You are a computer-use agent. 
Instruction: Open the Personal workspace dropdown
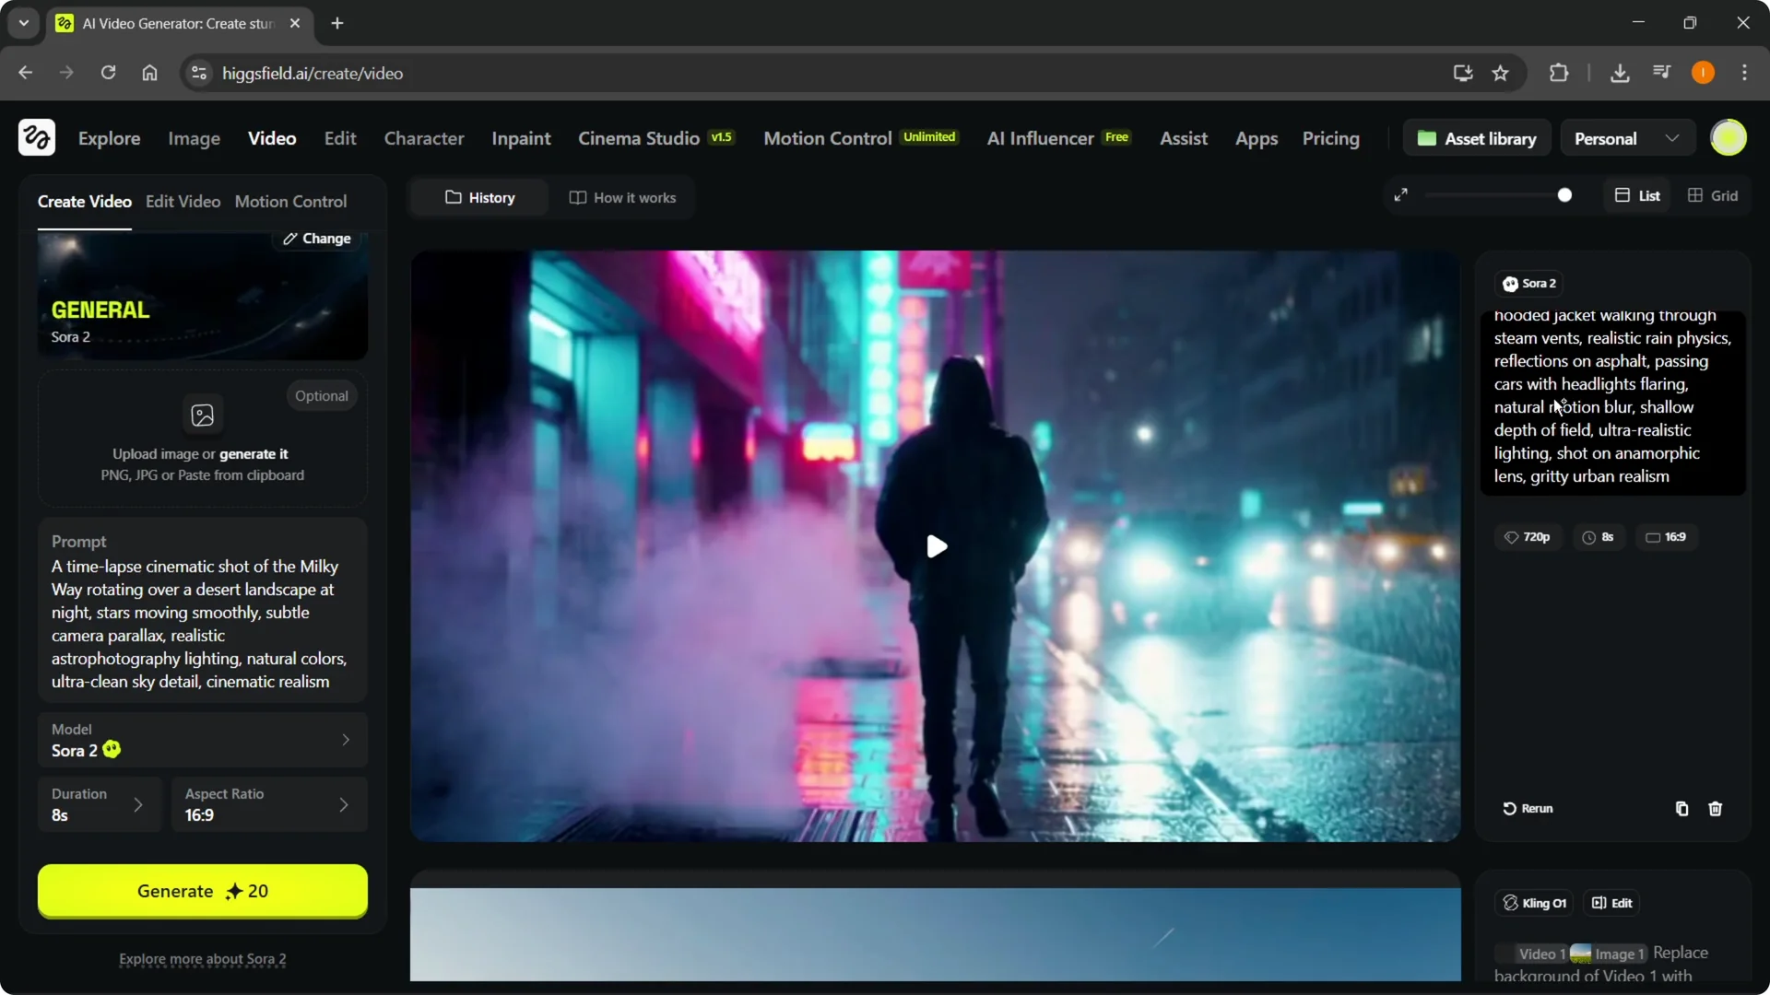pyautogui.click(x=1626, y=139)
